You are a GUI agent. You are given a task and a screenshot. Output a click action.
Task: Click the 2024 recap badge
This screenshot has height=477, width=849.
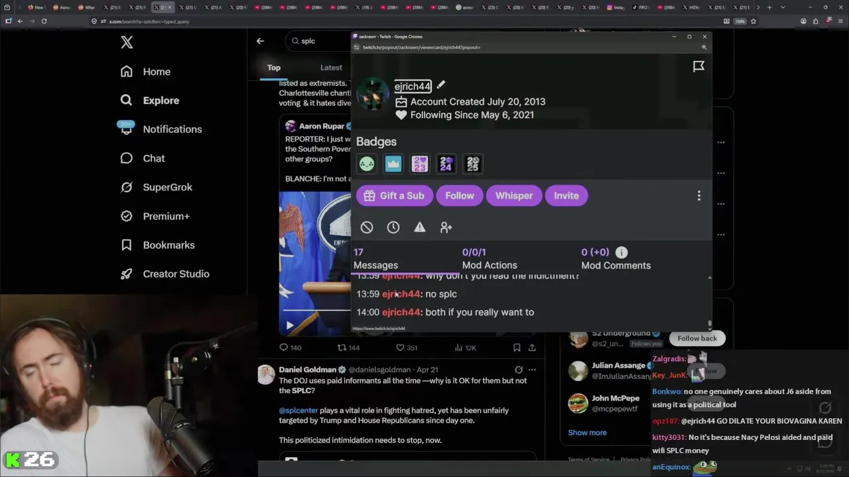[446, 164]
